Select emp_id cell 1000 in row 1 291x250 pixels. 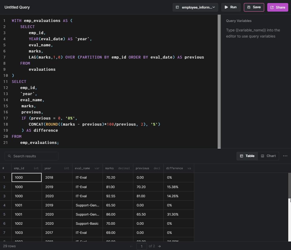pos(26,177)
